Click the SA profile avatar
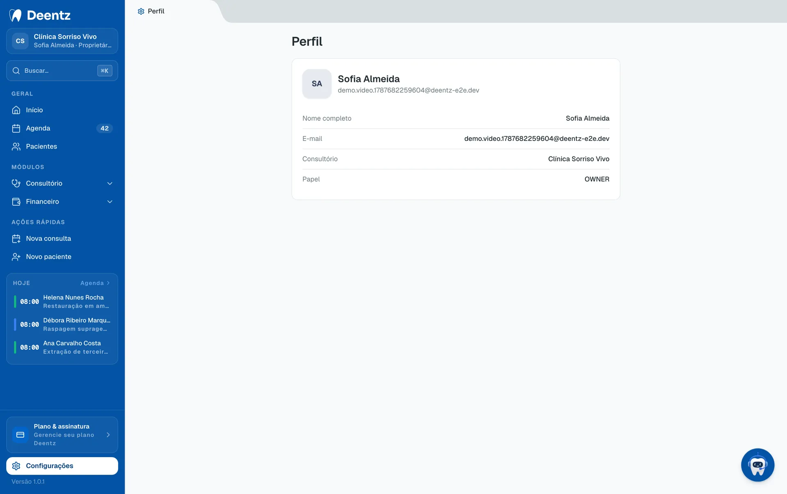This screenshot has width=787, height=494. click(x=317, y=84)
